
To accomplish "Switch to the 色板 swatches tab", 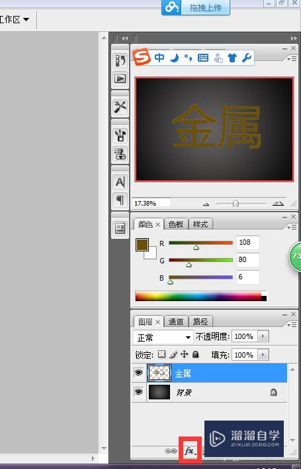I will [x=176, y=224].
